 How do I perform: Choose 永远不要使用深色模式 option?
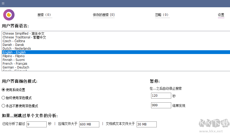click(3, 106)
